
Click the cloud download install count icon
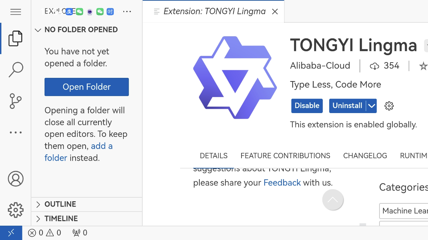pos(374,66)
